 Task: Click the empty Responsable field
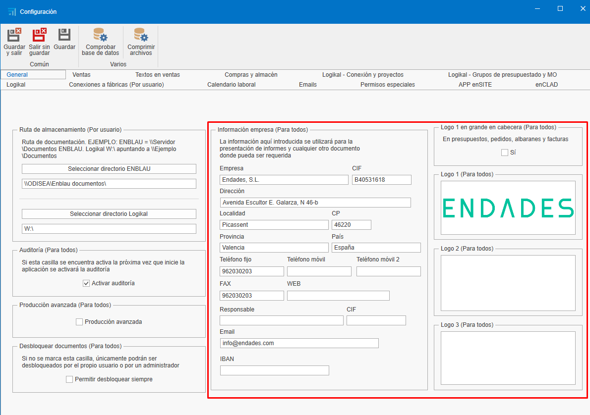coord(282,320)
